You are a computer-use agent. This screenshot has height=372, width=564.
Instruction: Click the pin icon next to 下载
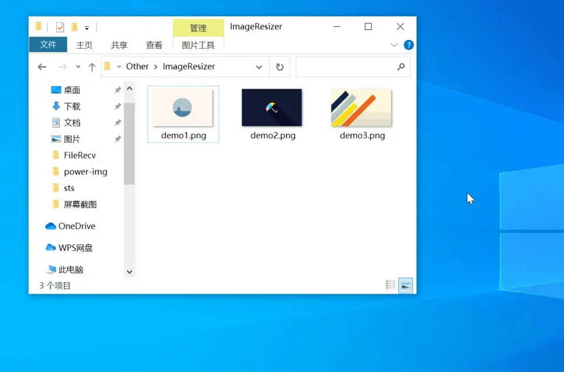(117, 106)
